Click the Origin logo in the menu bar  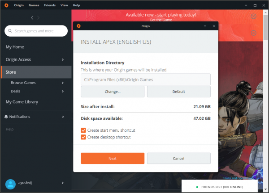(x=6, y=5)
